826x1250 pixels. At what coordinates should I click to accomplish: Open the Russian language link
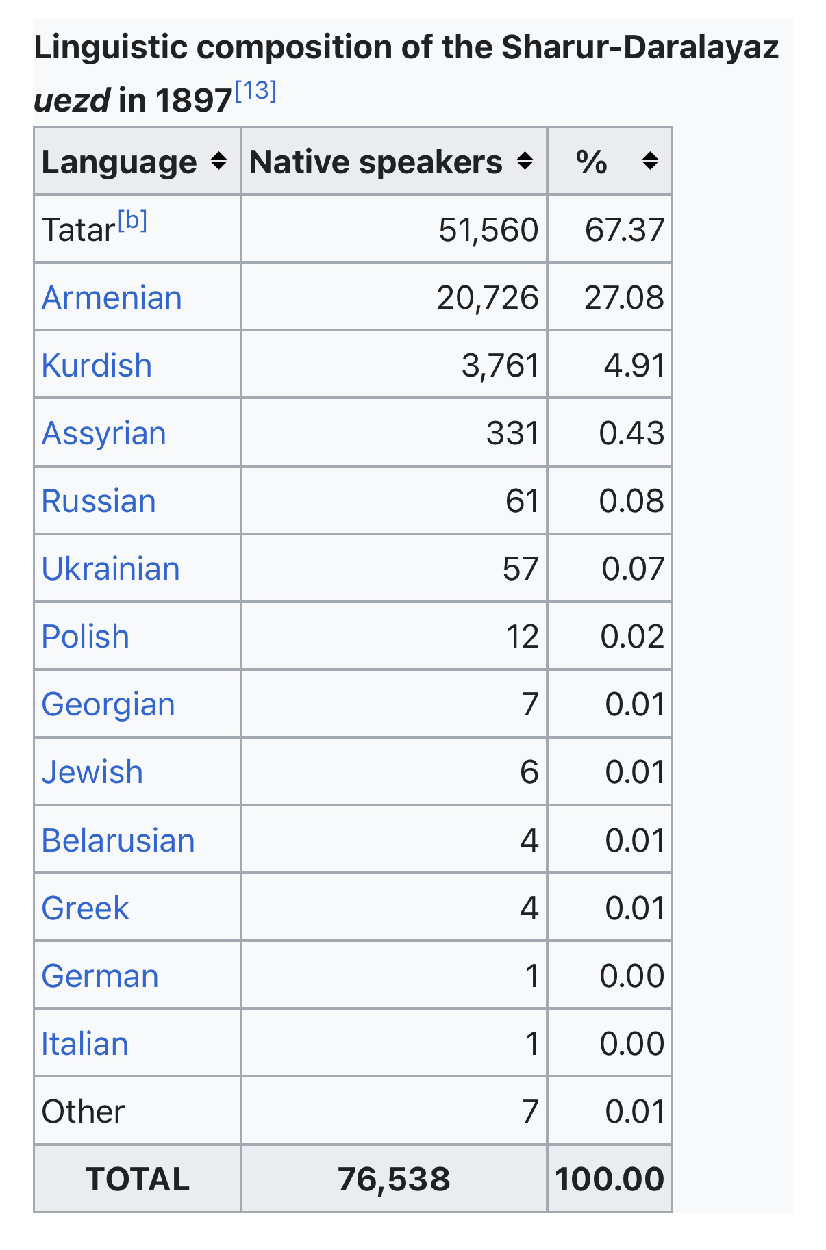click(x=99, y=501)
